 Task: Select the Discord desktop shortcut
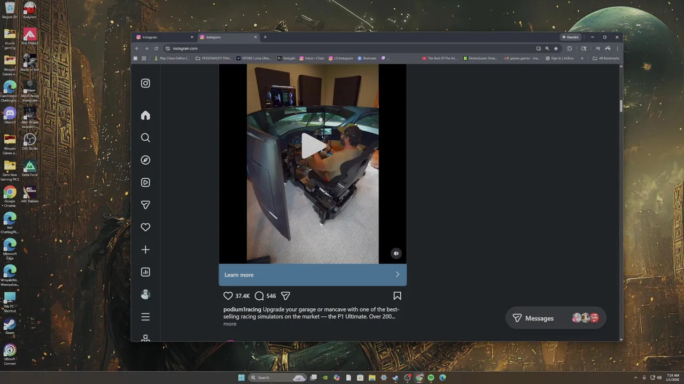point(10,115)
